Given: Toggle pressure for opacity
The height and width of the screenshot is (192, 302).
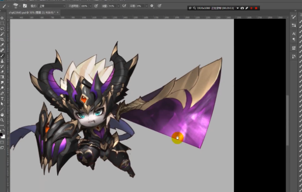Looking at the screenshot, I should tap(96, 6).
